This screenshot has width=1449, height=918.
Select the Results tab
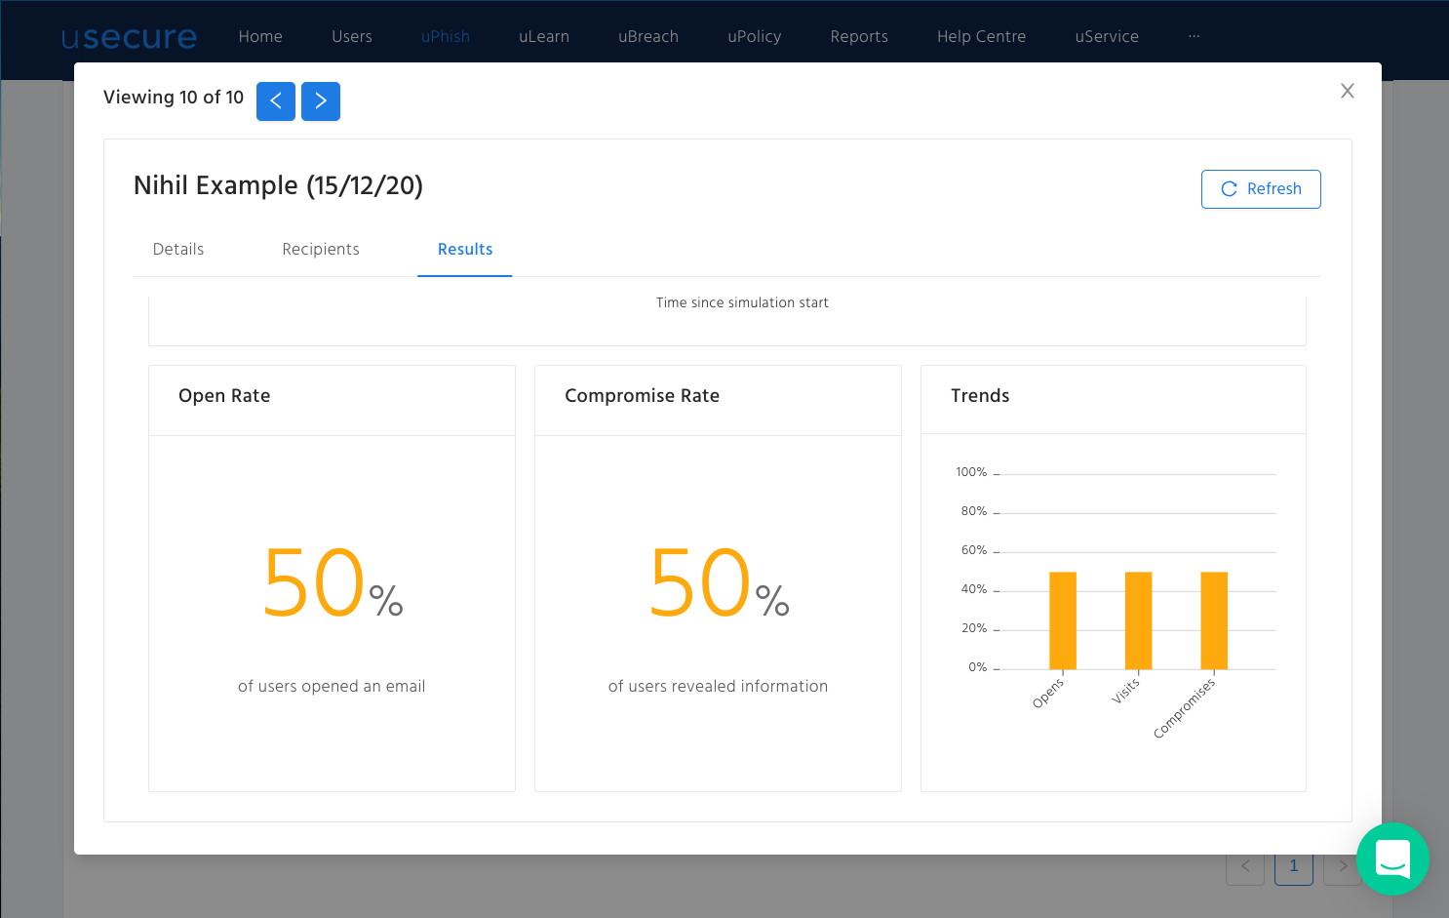[x=465, y=250]
